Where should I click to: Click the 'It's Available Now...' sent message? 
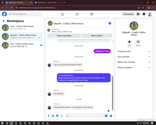pos(84,78)
